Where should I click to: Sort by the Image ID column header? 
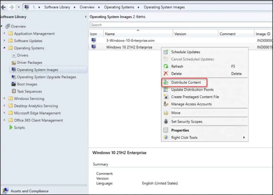pos(264,34)
